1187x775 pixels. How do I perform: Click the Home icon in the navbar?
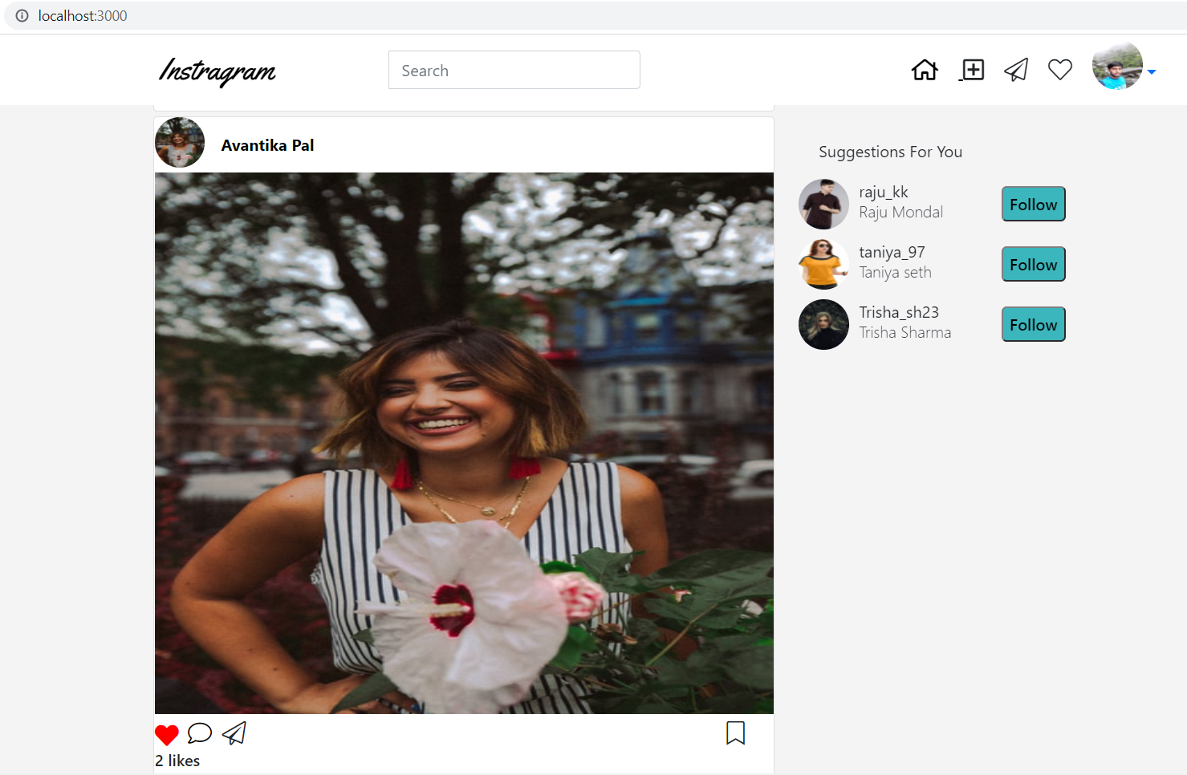click(924, 70)
